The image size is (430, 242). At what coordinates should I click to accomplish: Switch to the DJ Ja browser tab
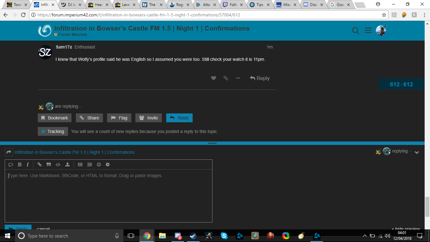coord(71,5)
